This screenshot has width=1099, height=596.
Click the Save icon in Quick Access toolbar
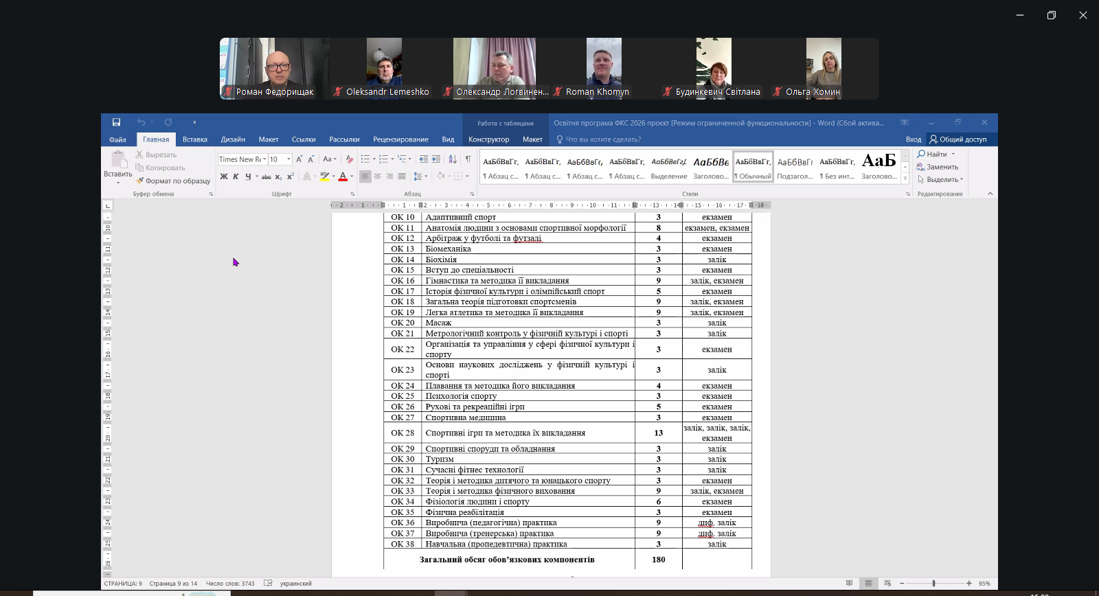[116, 122]
